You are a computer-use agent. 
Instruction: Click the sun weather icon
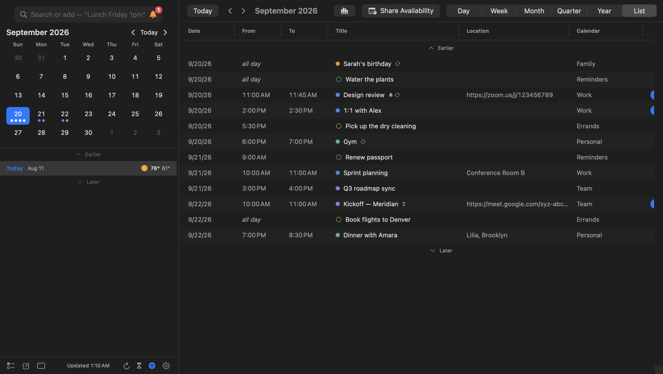[144, 168]
